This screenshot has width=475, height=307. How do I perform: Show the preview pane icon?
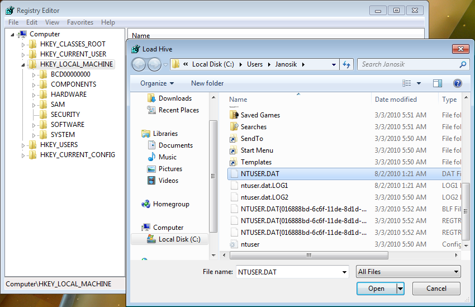pyautogui.click(x=437, y=83)
